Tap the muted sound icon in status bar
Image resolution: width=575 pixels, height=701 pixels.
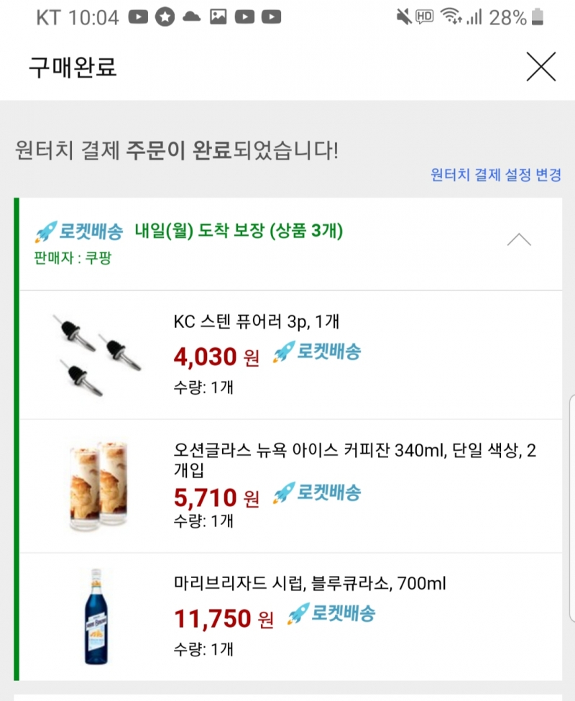coord(403,17)
